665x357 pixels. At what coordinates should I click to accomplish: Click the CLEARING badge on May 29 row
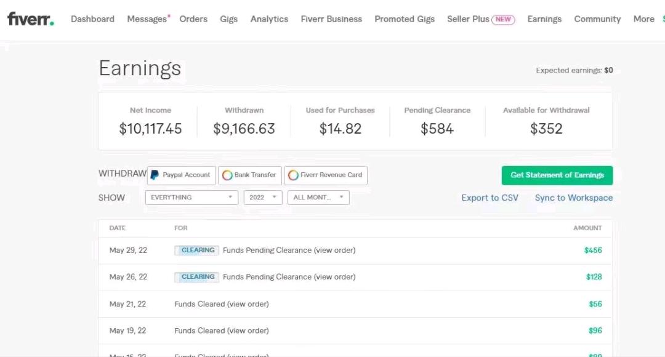[197, 251]
